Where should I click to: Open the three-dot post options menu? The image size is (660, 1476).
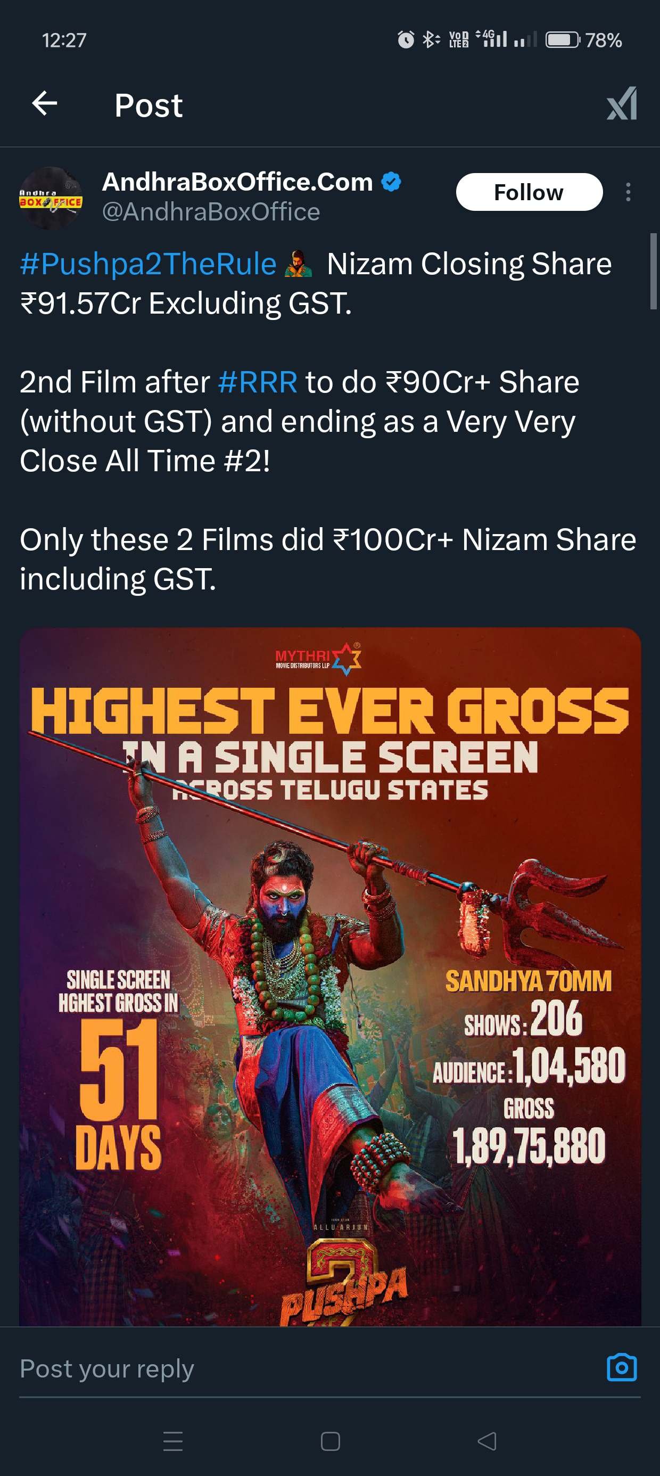click(628, 192)
